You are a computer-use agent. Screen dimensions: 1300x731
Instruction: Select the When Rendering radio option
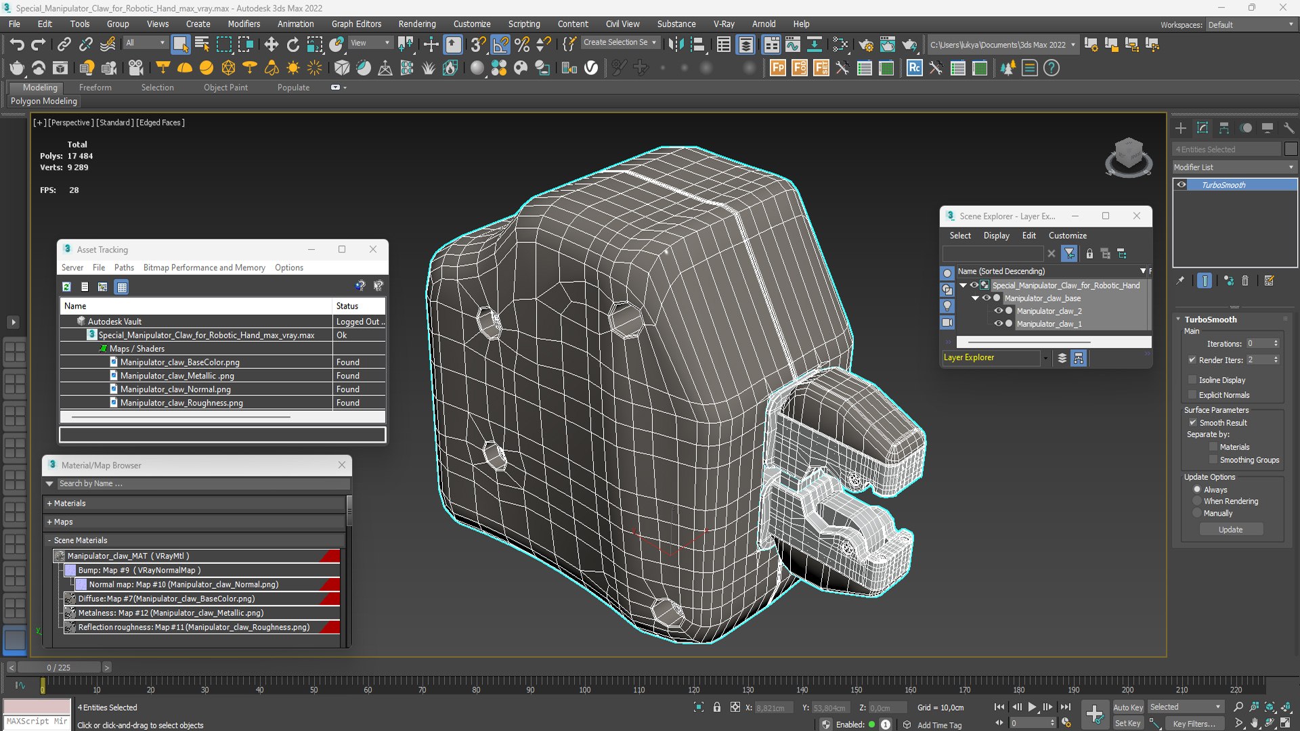click(x=1197, y=501)
